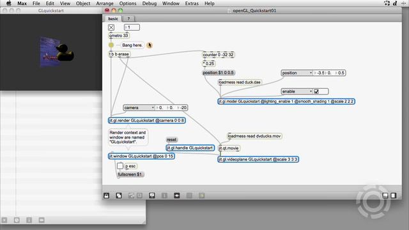Open the camera attribute dropdown

coord(139,107)
